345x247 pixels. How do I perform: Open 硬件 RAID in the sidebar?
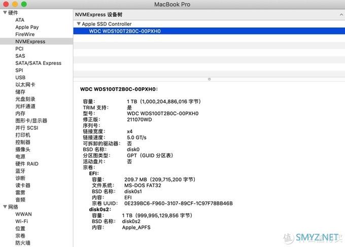click(26, 164)
